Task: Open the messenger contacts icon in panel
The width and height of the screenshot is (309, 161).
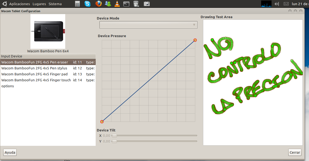Action: coord(108,4)
